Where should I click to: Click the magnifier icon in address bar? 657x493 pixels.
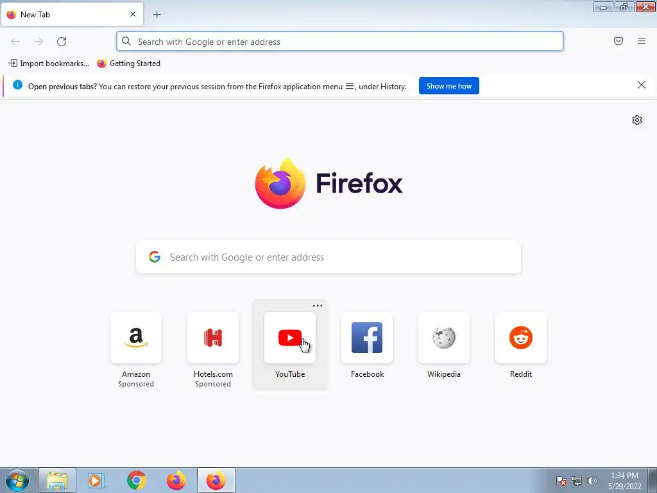pos(126,41)
